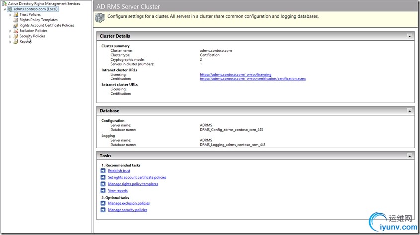
Task: Click the Reports node icon
Action: [16, 42]
